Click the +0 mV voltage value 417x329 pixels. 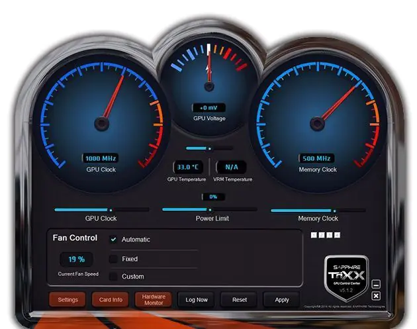coord(208,108)
